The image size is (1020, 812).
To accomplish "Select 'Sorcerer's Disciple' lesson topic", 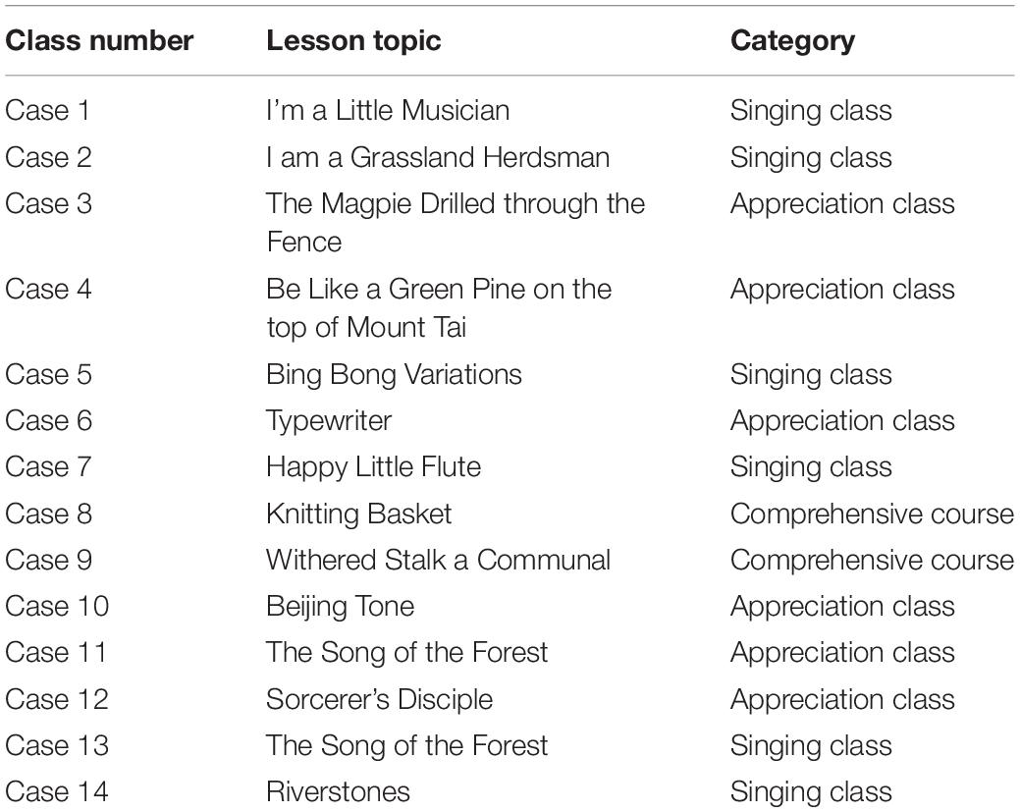I will [x=379, y=700].
